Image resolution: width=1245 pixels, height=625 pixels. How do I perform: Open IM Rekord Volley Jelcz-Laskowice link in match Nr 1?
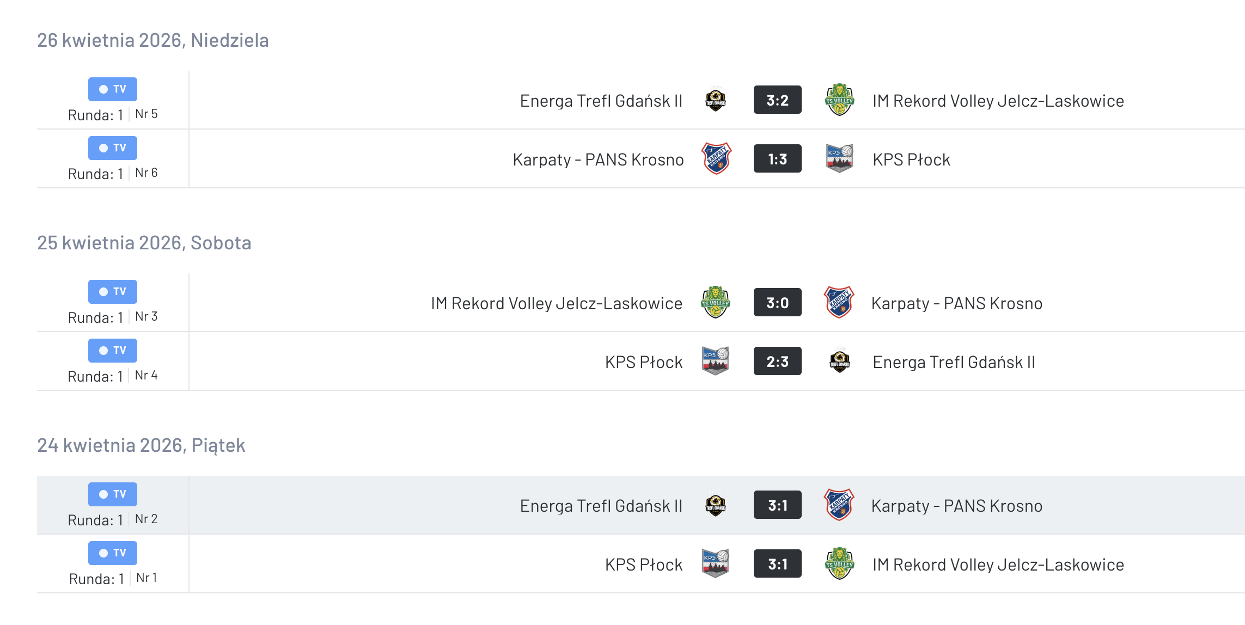(998, 565)
